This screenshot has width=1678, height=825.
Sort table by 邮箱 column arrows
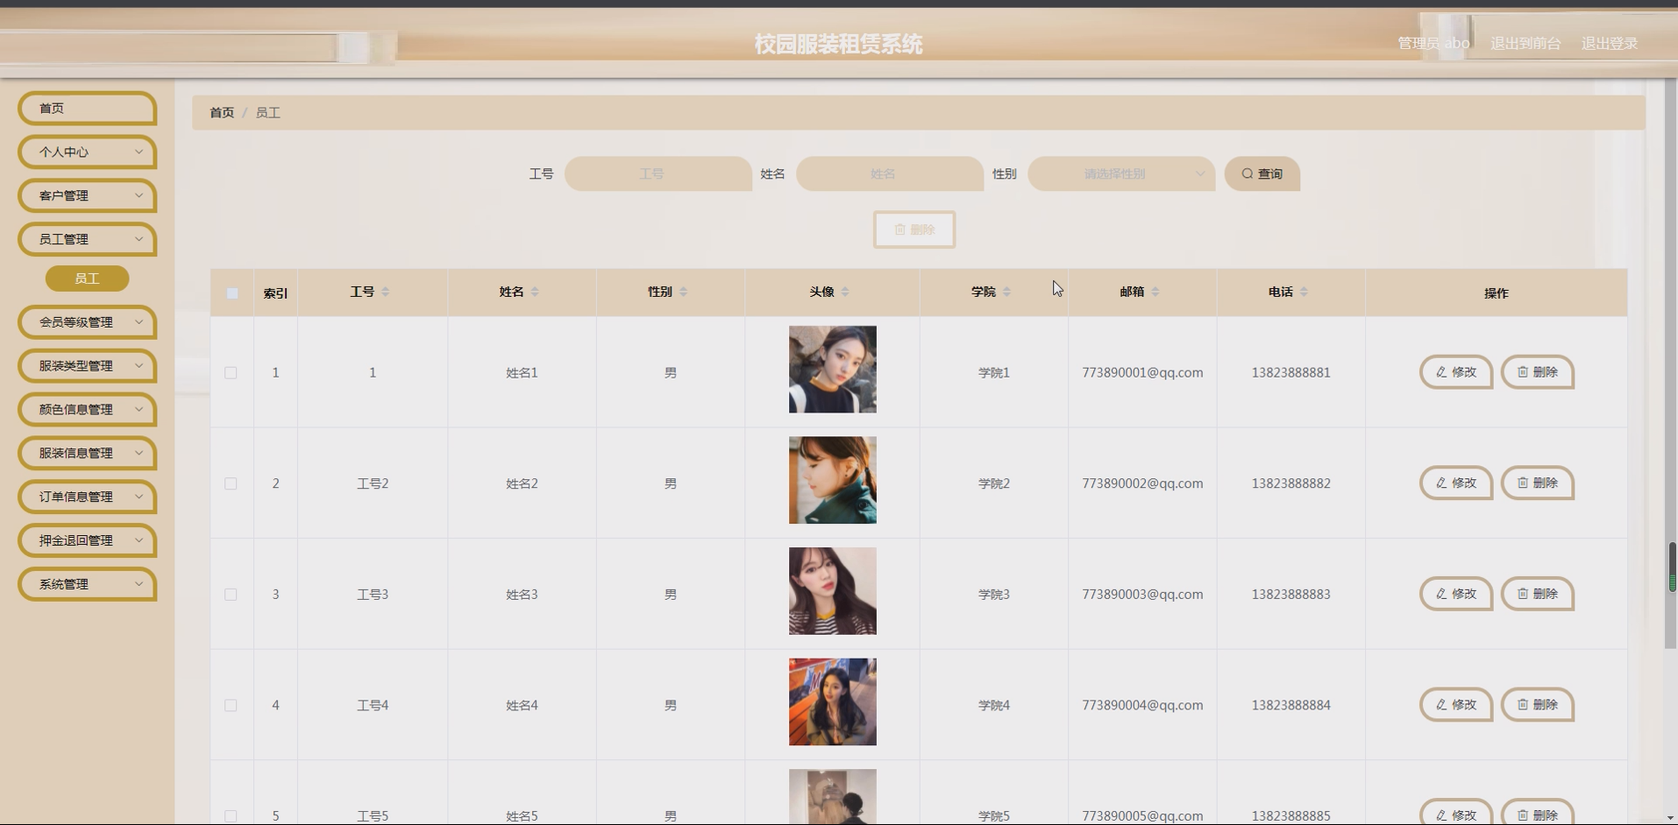pos(1155,292)
